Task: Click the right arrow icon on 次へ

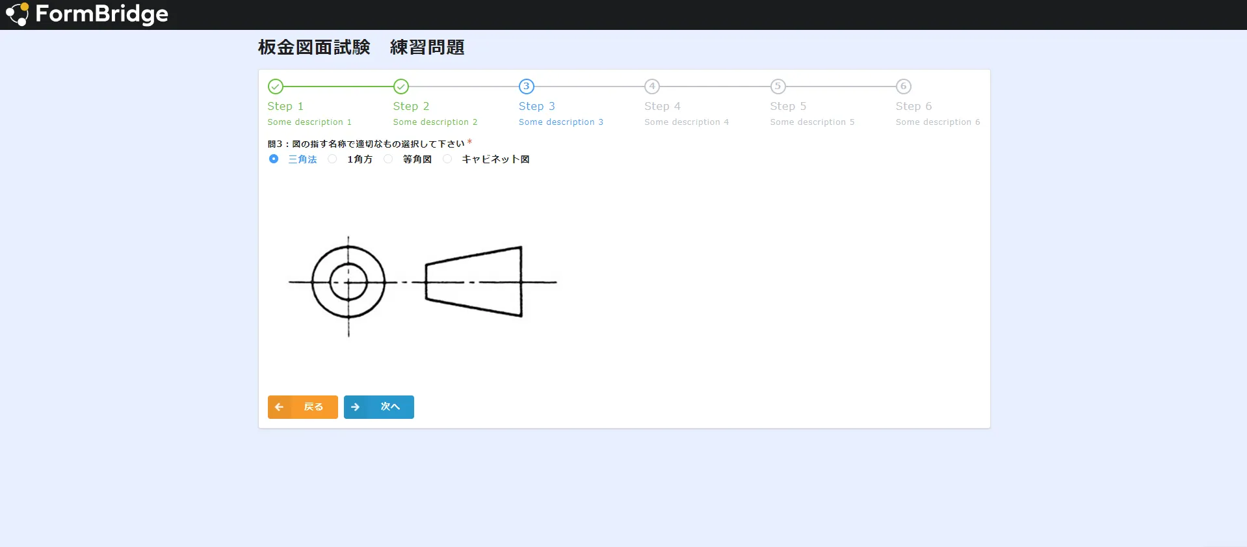Action: click(356, 407)
